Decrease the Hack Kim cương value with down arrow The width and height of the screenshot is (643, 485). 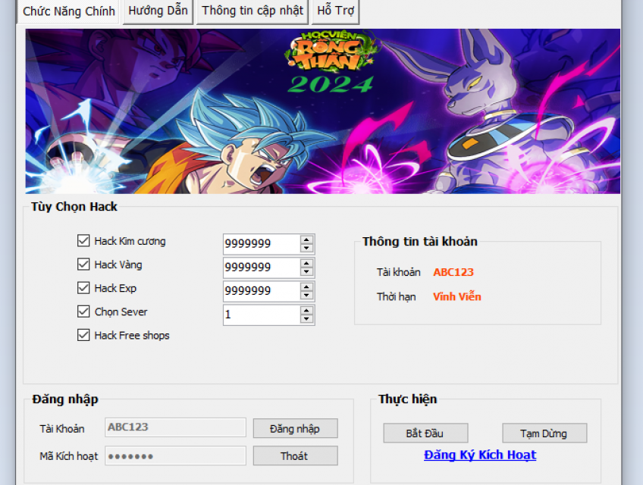coord(306,248)
